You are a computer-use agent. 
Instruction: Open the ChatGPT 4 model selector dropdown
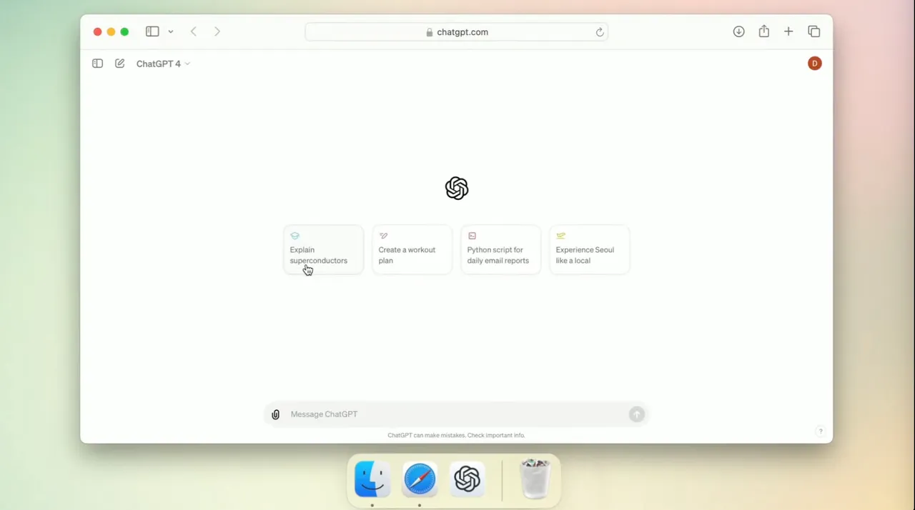(x=163, y=64)
